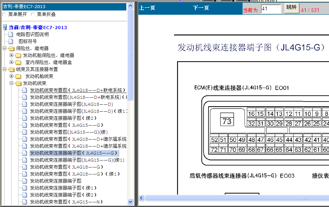Open 发动机线束布置图(JL4G18——G) entry
The image size is (329, 207).
(x=67, y=167)
